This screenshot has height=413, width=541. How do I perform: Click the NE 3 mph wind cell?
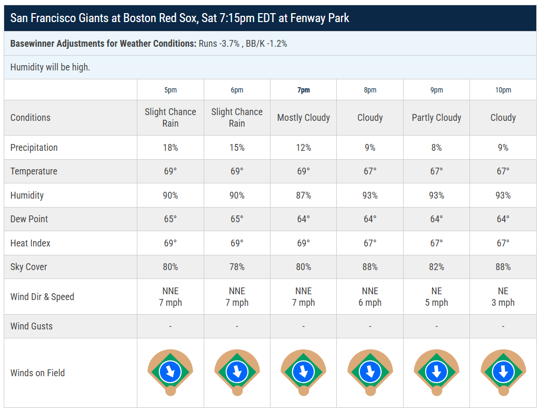tap(503, 296)
